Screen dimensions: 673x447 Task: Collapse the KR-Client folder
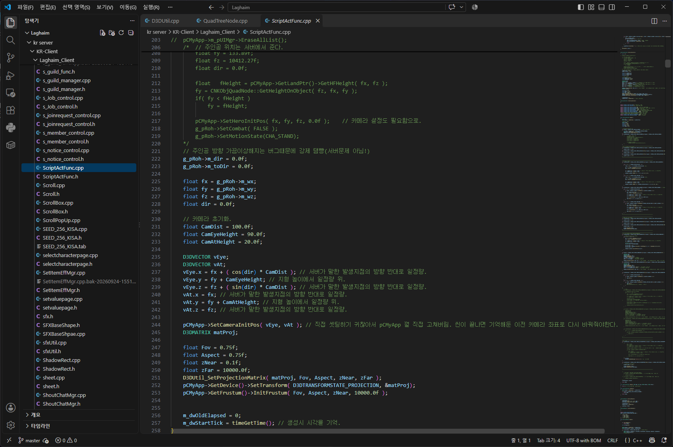tap(32, 51)
